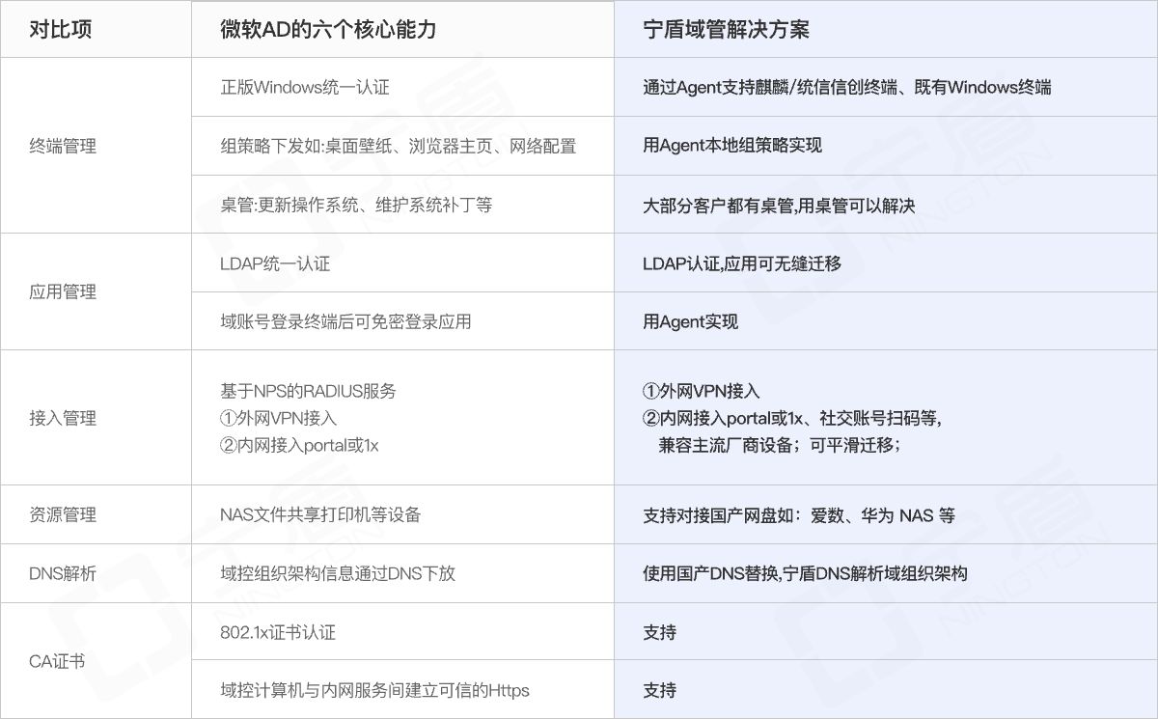Viewport: 1158px width, 719px height.
Task: Select the 'DNS解析' category cell
Action: tap(96, 573)
